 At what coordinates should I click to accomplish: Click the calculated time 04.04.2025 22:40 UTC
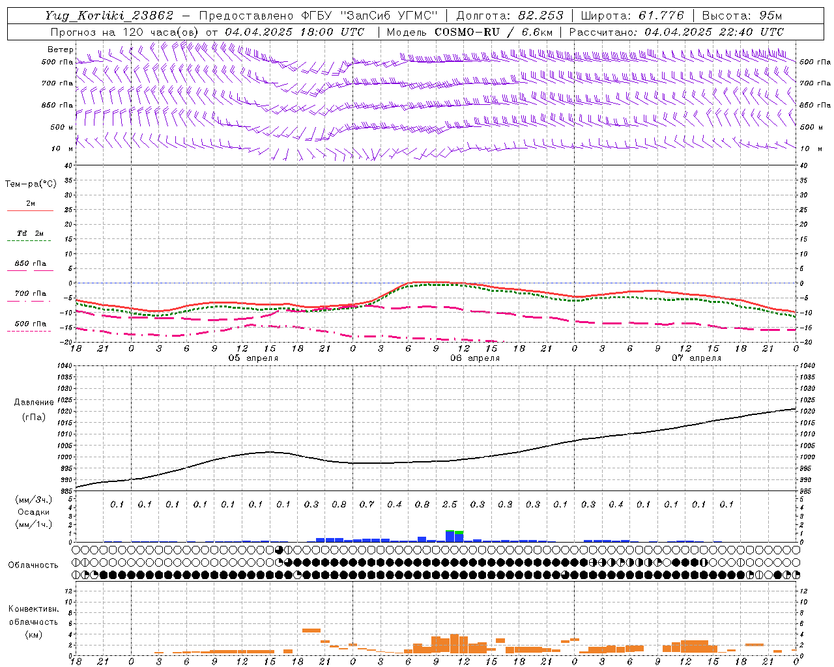714,32
